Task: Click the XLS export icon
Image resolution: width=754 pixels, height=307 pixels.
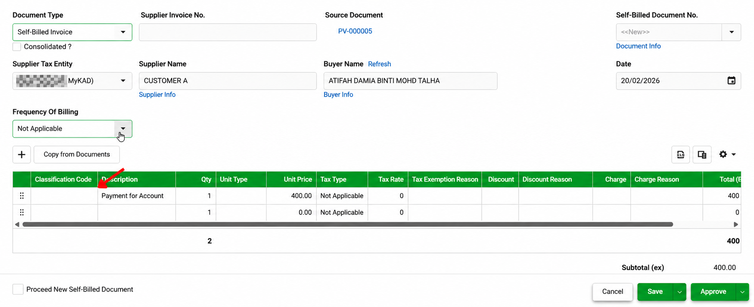Action: coord(680,154)
